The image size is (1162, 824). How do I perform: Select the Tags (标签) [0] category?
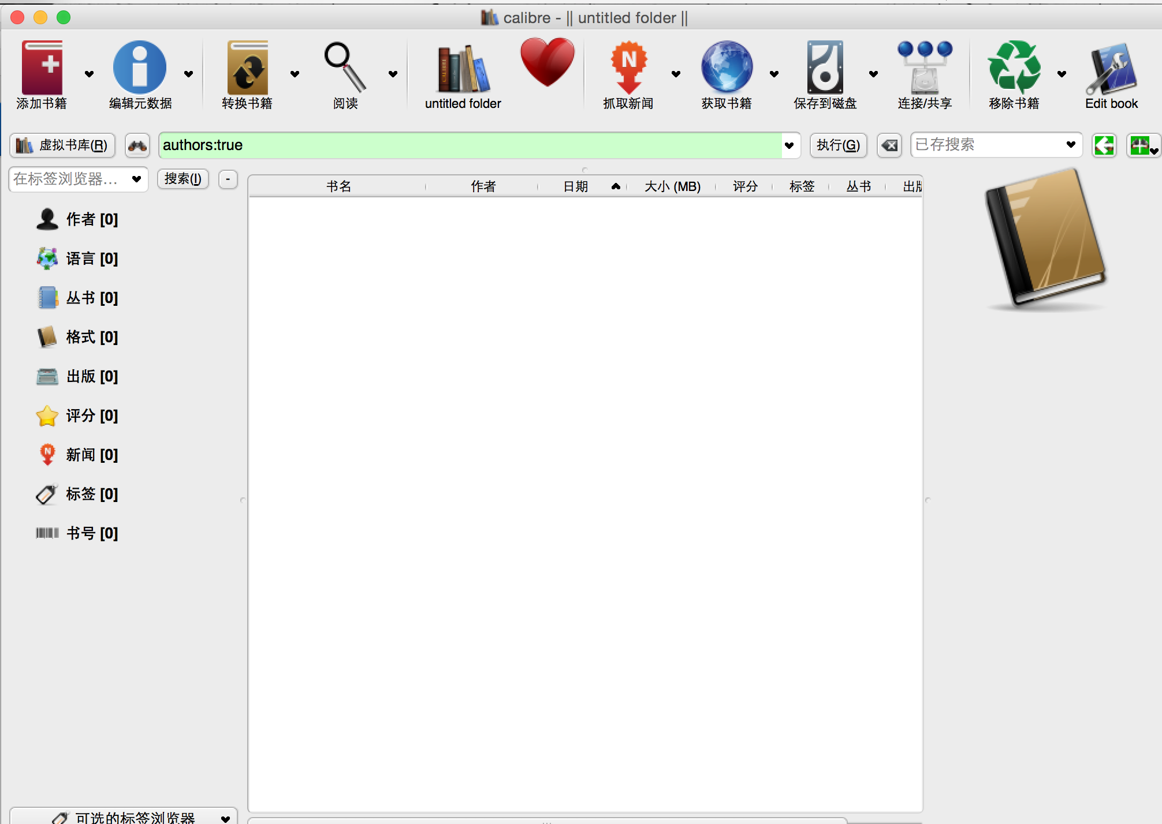pos(77,494)
